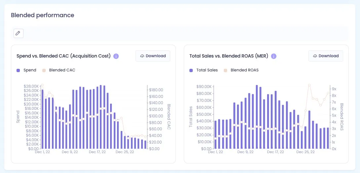The height and width of the screenshot is (173, 360).
Task: Click the 'Blended CAC' legend label
Action: tap(62, 70)
